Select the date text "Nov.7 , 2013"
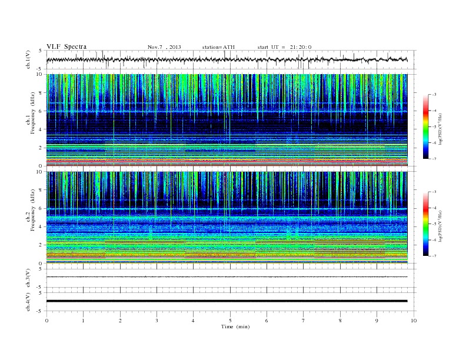466x360 pixels. click(164, 47)
